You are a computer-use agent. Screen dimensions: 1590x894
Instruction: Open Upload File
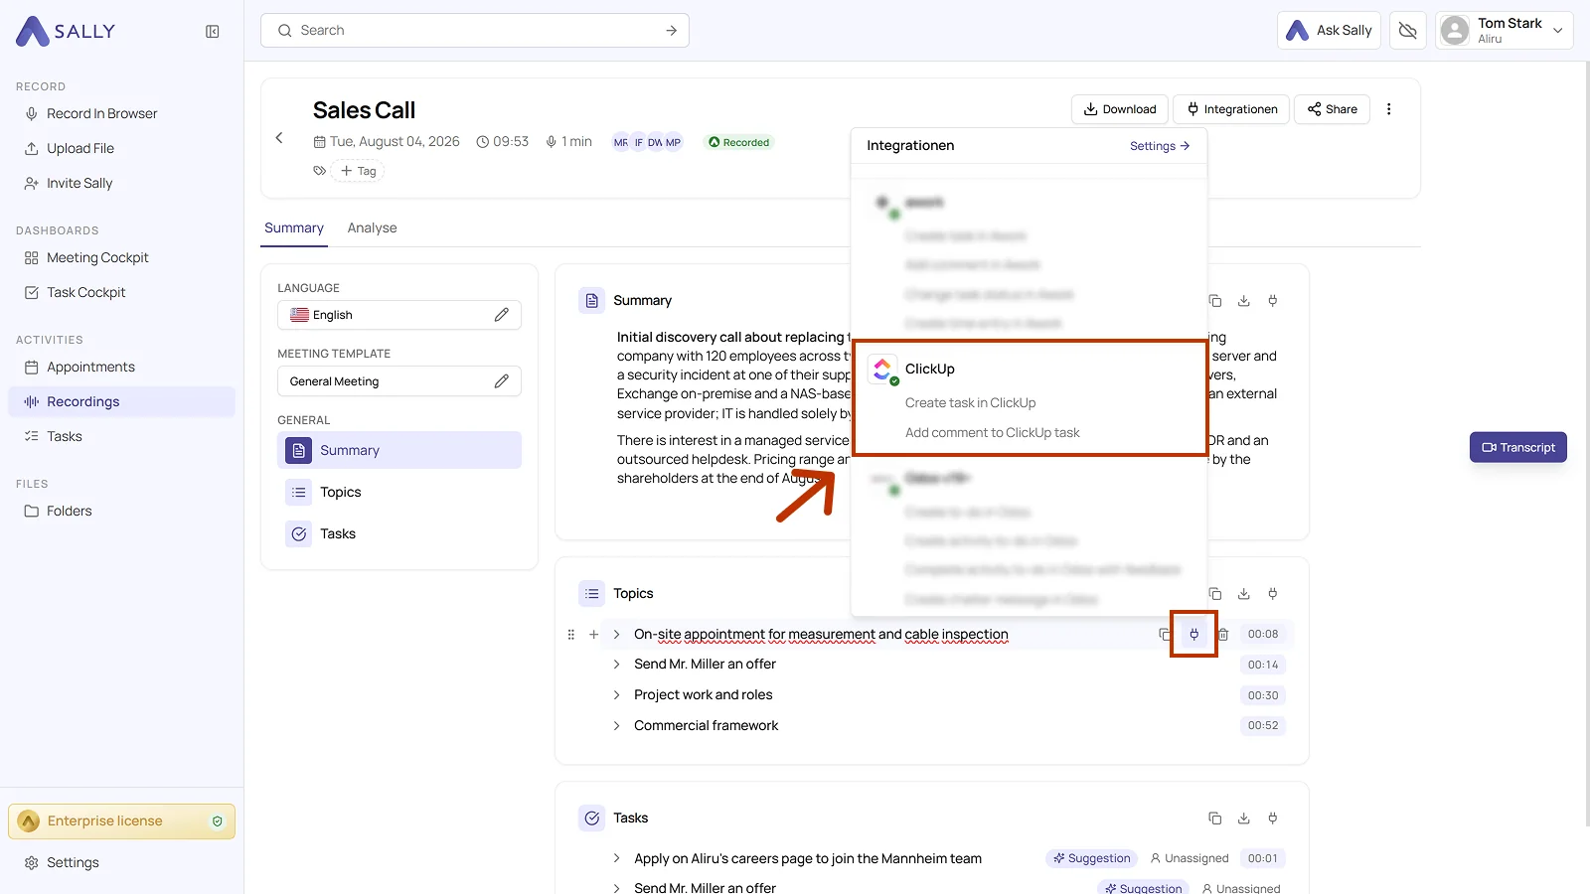tap(121, 149)
